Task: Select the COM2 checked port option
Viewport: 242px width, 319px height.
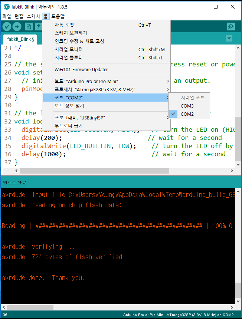Action: point(189,114)
